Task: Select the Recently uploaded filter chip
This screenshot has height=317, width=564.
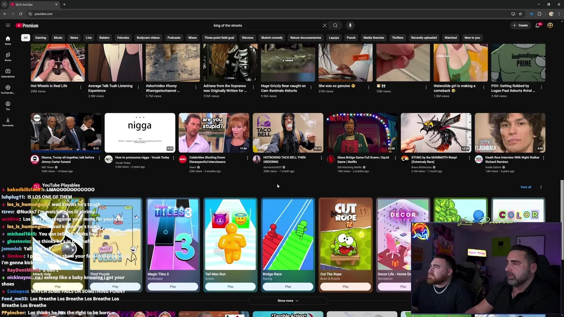Action: tap(424, 38)
